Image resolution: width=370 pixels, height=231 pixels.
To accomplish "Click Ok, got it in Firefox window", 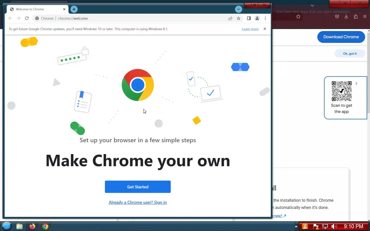I will pos(350,54).
